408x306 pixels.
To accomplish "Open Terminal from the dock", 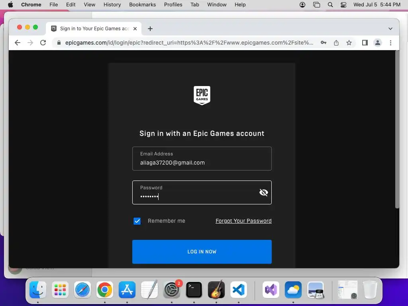I will pos(194,290).
